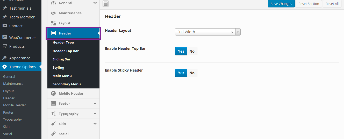
Task: Click the expand-all sections icon
Action: (x=106, y=4)
